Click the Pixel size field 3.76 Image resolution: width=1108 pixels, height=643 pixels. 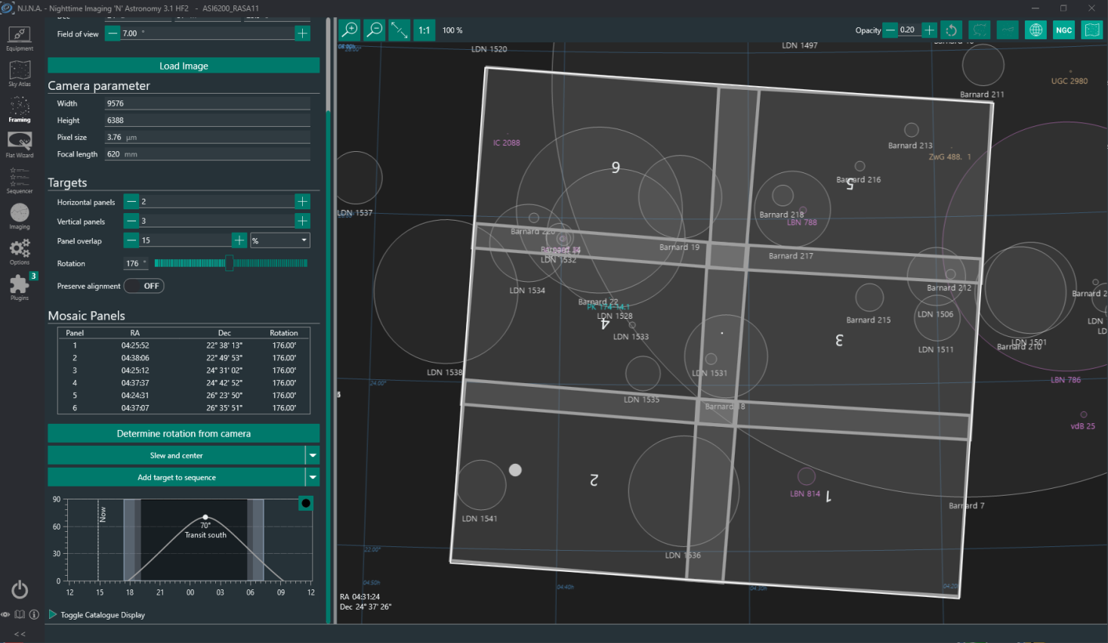(207, 138)
